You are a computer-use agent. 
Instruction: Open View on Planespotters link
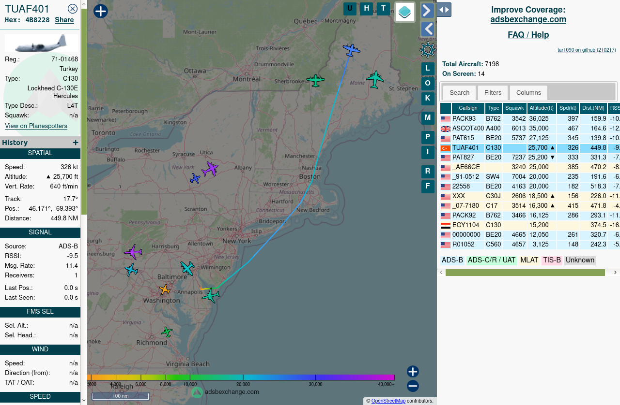click(36, 126)
